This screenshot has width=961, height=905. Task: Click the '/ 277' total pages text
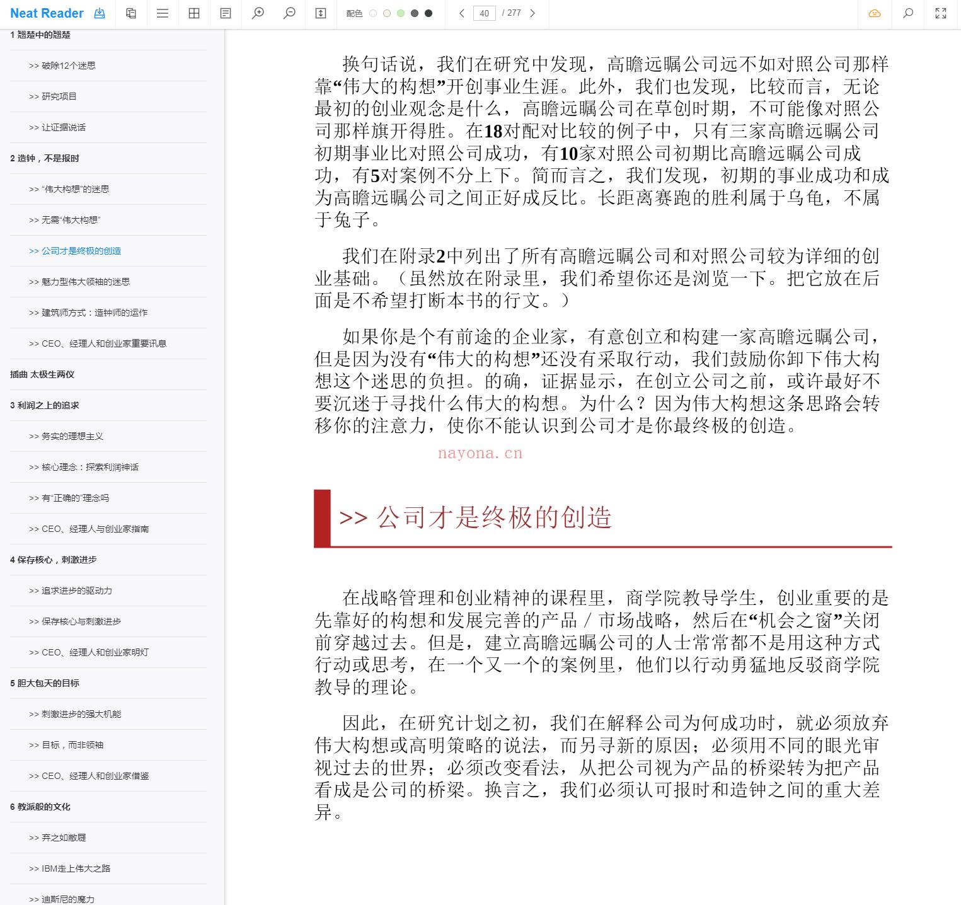coord(512,13)
